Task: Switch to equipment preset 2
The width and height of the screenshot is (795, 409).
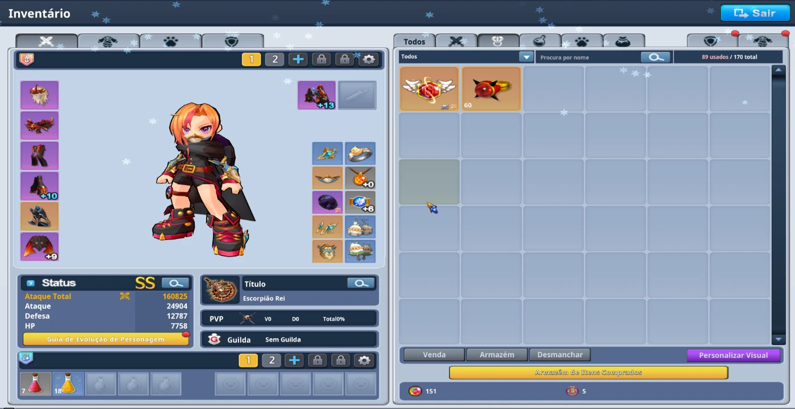Action: [x=274, y=60]
